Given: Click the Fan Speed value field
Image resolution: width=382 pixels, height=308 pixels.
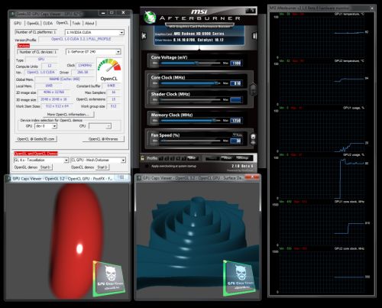Looking at the screenshot, I should point(236,141).
